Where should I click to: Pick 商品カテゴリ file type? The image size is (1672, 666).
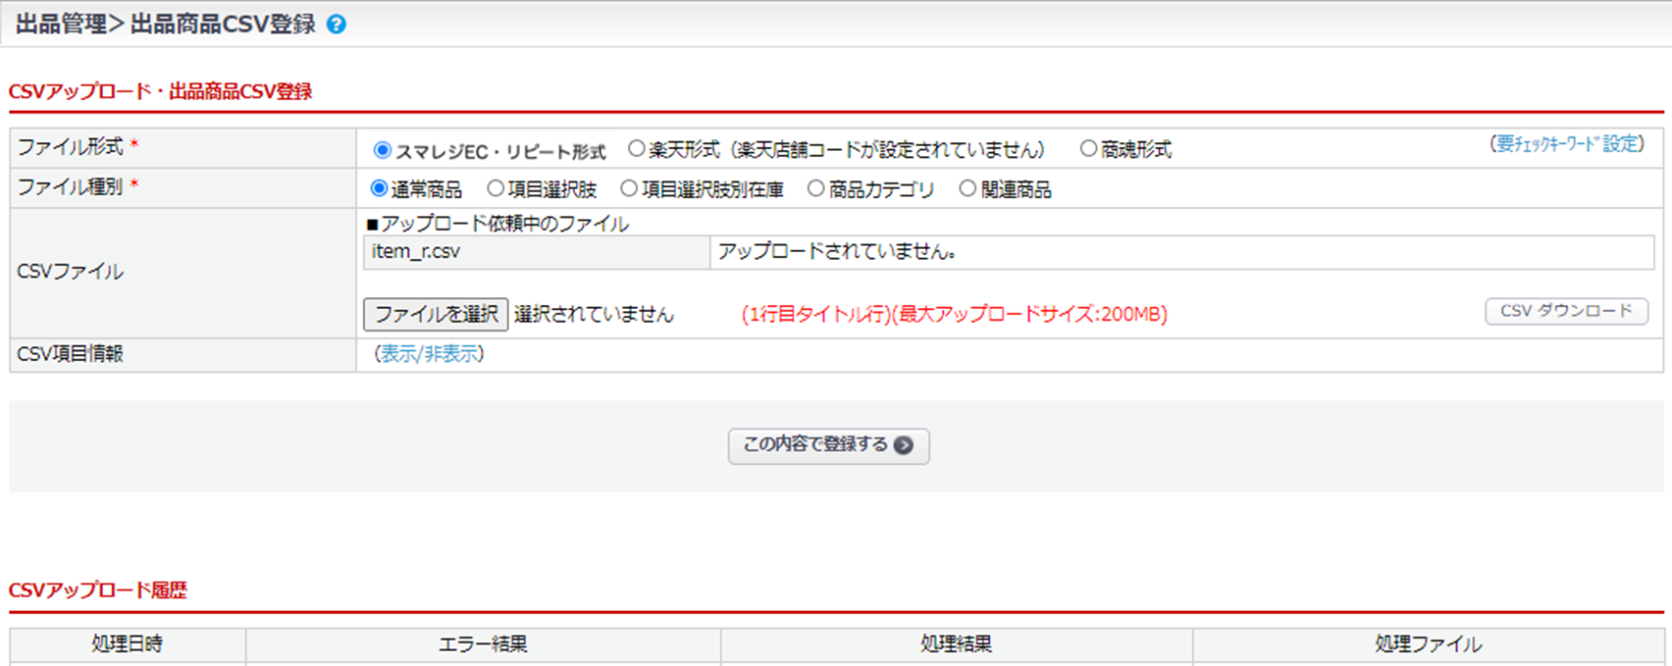pyautogui.click(x=815, y=188)
